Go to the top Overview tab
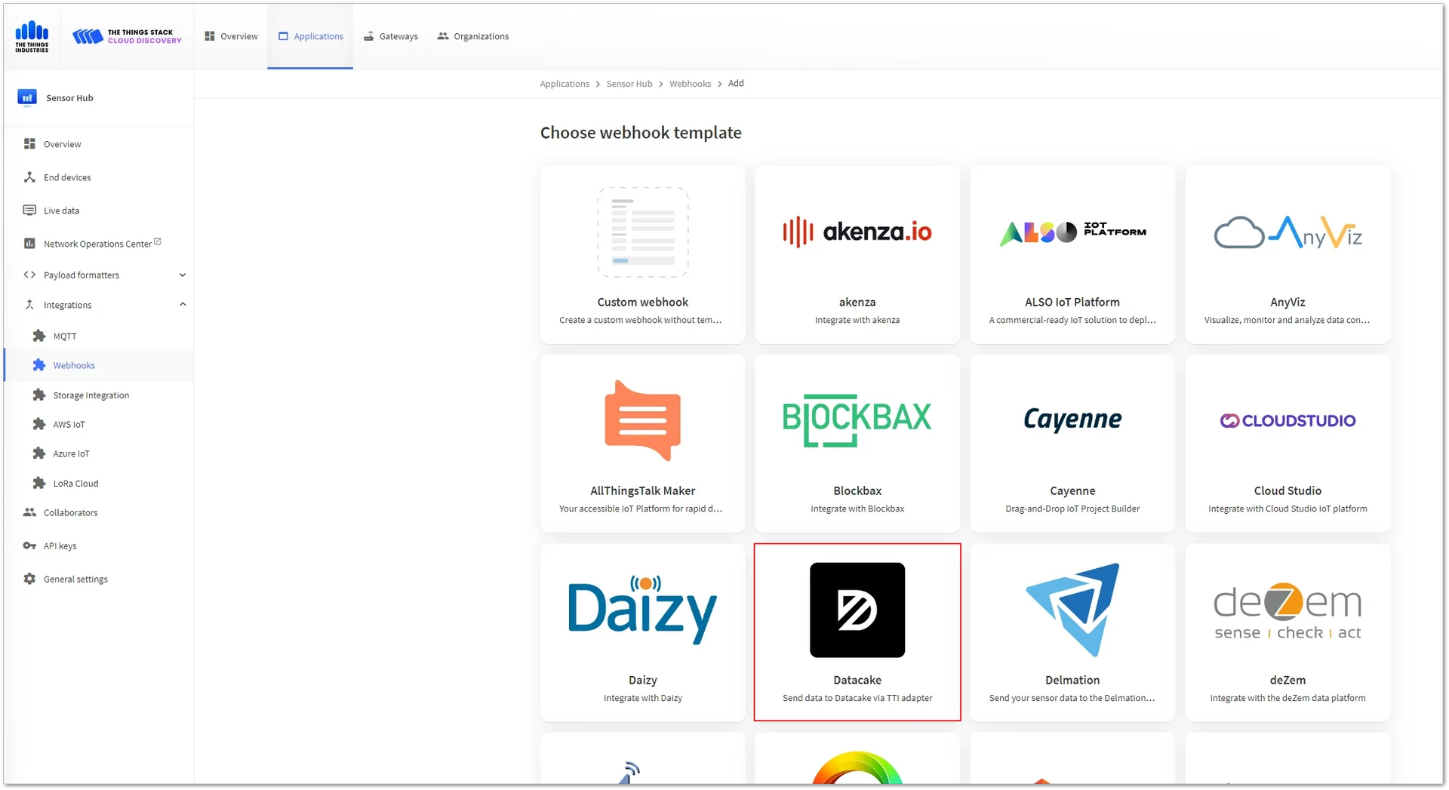This screenshot has width=1449, height=790. pyautogui.click(x=231, y=36)
